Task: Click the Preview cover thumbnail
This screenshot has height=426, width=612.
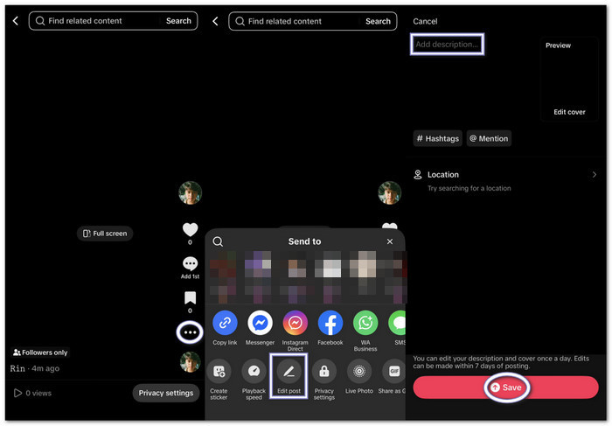Action: pyautogui.click(x=569, y=79)
